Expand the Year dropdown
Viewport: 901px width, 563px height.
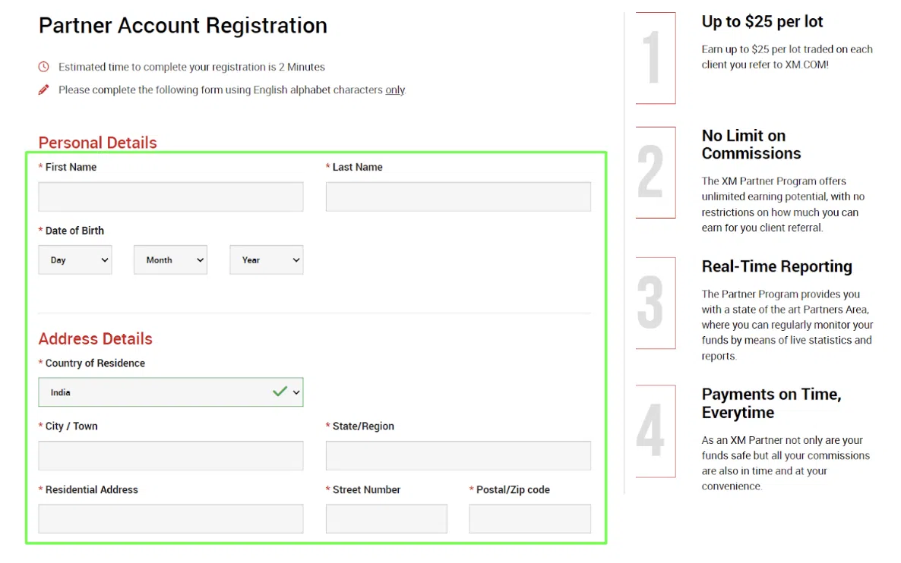coord(267,259)
